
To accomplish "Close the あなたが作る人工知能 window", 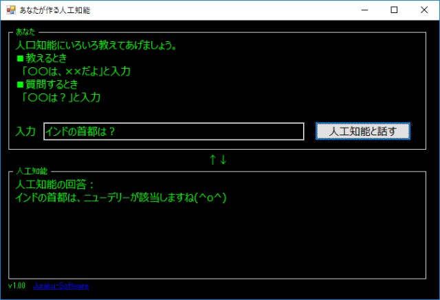I will tap(424, 10).
